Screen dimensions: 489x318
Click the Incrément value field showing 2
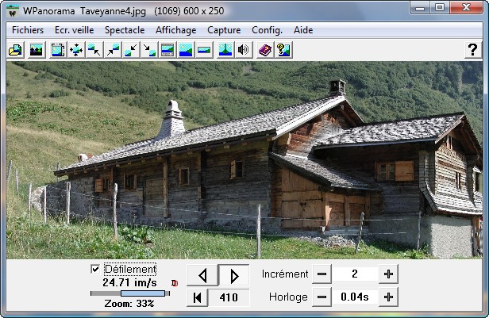point(355,274)
